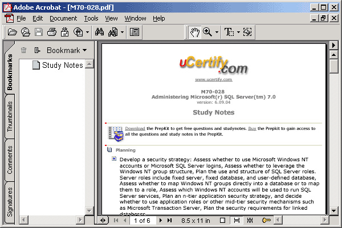This screenshot has height=228, width=342.
Task: Select Continuous Facing layout icon
Action: (x=250, y=221)
